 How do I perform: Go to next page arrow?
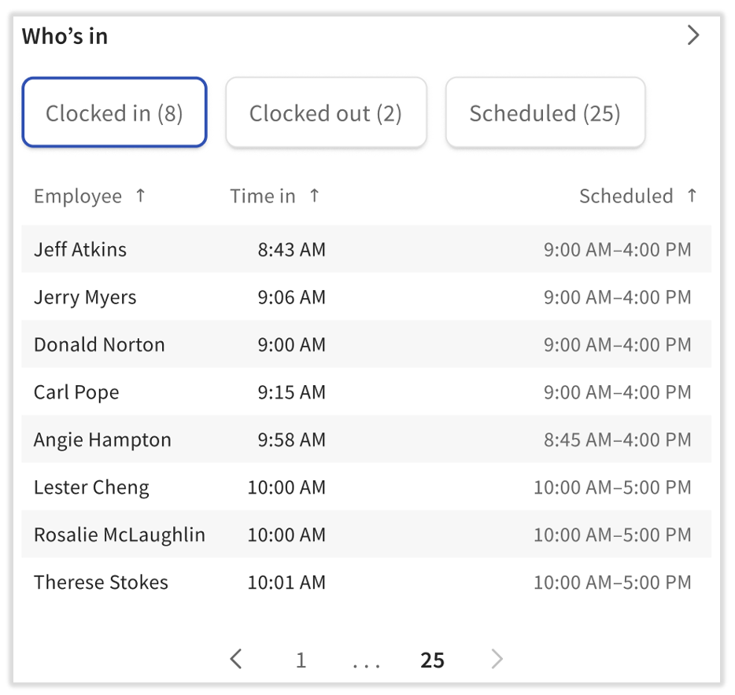click(x=497, y=659)
